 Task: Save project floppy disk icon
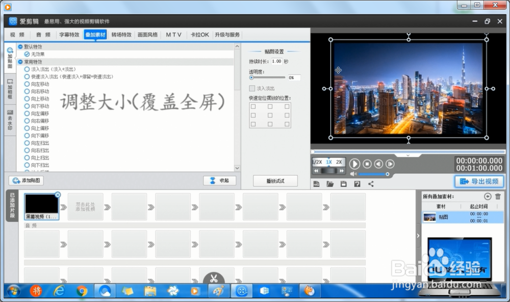pyautogui.click(x=343, y=184)
